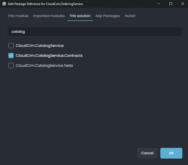Minimize the Add Package Reference dialog
The width and height of the screenshot is (188, 165).
[159, 4]
